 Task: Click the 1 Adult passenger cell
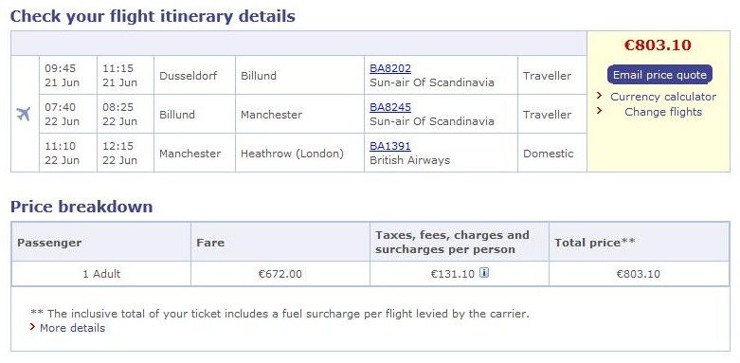[x=101, y=274]
